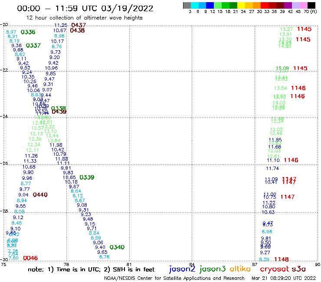This screenshot has width=321, height=282.
Task: Click the 9.27 wave height value
Action: coord(265,252)
